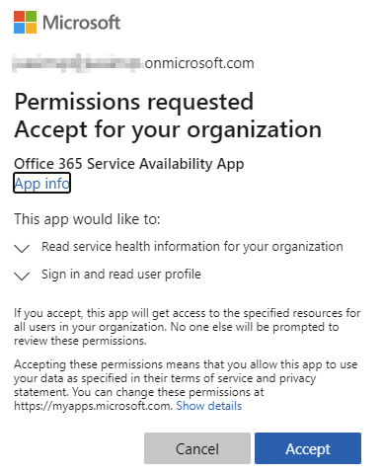Screen dimensions: 383x475
Task: Click the myapps.microsoft.com URL text
Action: pos(93,406)
